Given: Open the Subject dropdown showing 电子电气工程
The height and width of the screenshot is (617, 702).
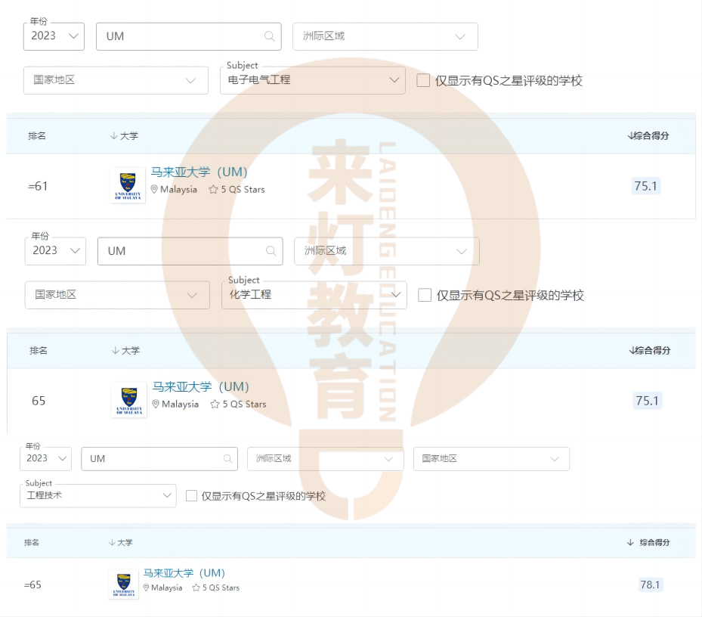Looking at the screenshot, I should (x=312, y=80).
